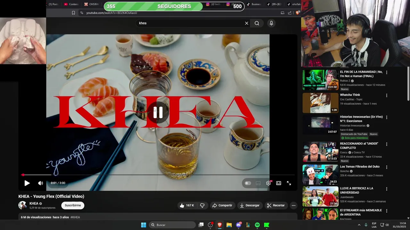
Task: Click the system tray volume icon
Action: click(387, 225)
